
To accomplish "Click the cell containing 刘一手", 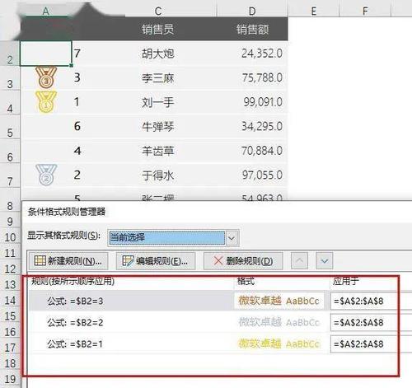I will 158,102.
